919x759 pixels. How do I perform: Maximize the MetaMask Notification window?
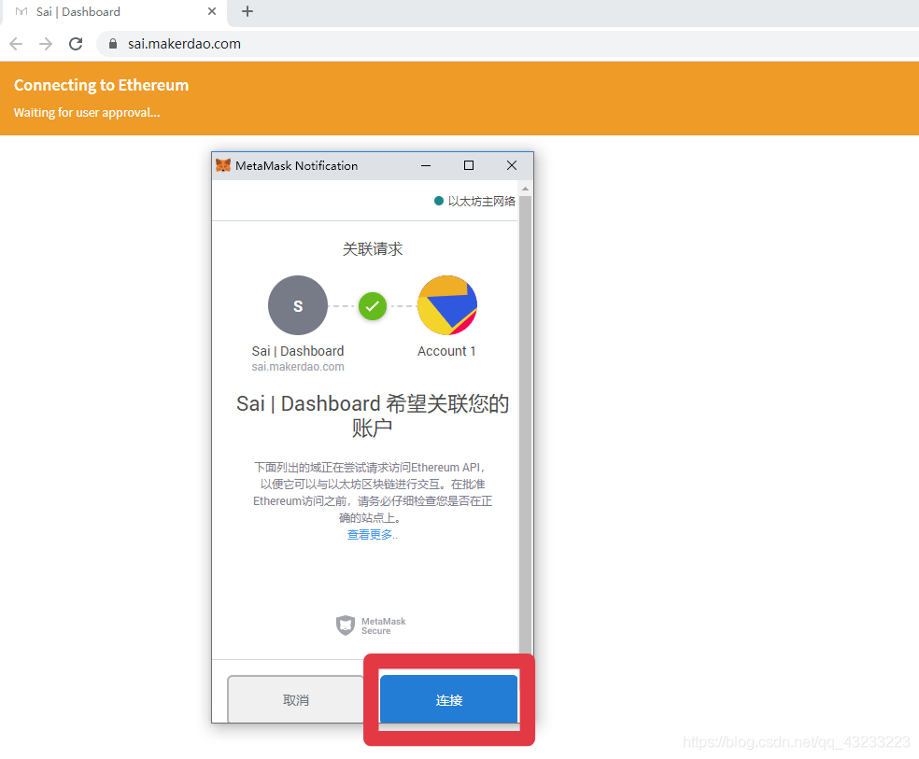pyautogui.click(x=469, y=166)
